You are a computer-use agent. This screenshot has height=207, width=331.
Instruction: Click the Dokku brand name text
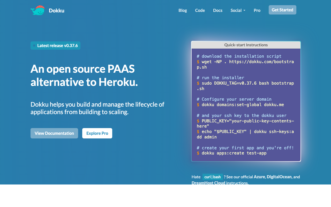[x=56, y=11]
